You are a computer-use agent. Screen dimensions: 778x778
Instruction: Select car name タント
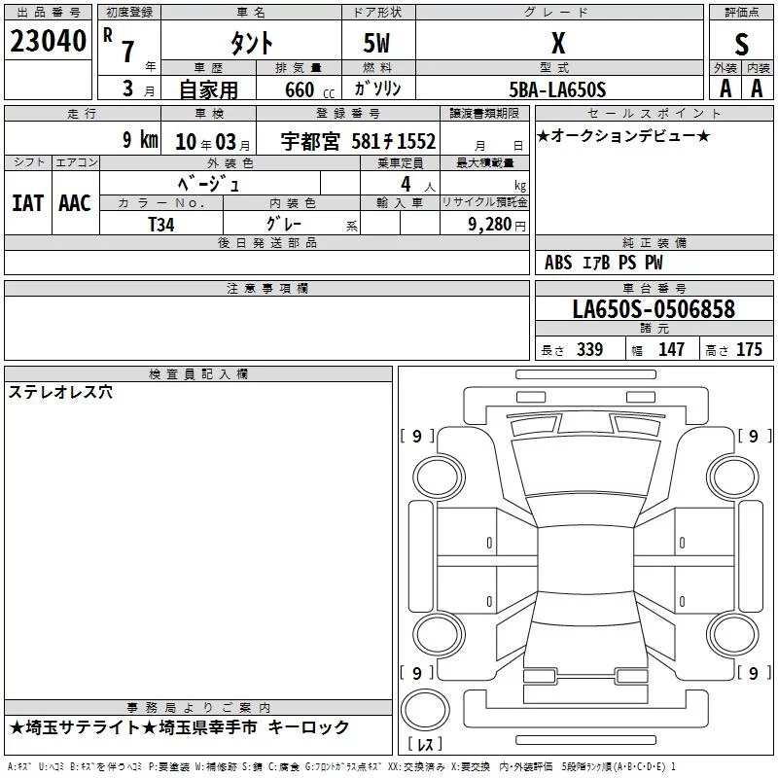(251, 43)
